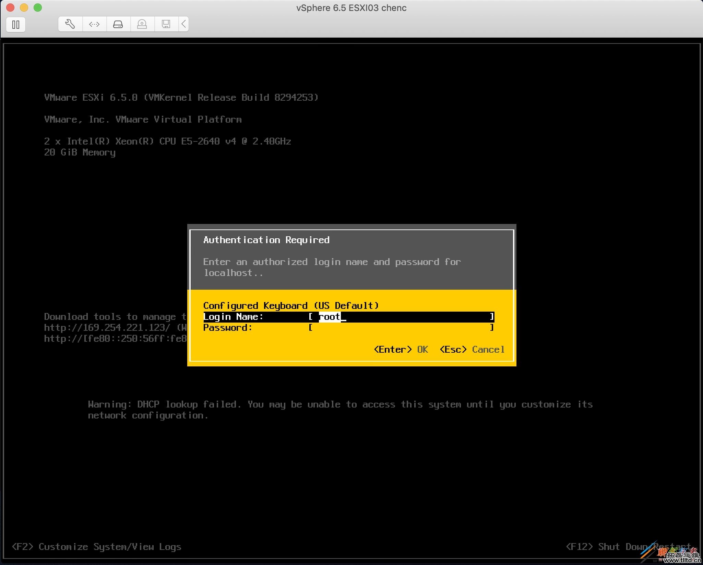
Task: Maximize the window with green button
Action: point(38,8)
